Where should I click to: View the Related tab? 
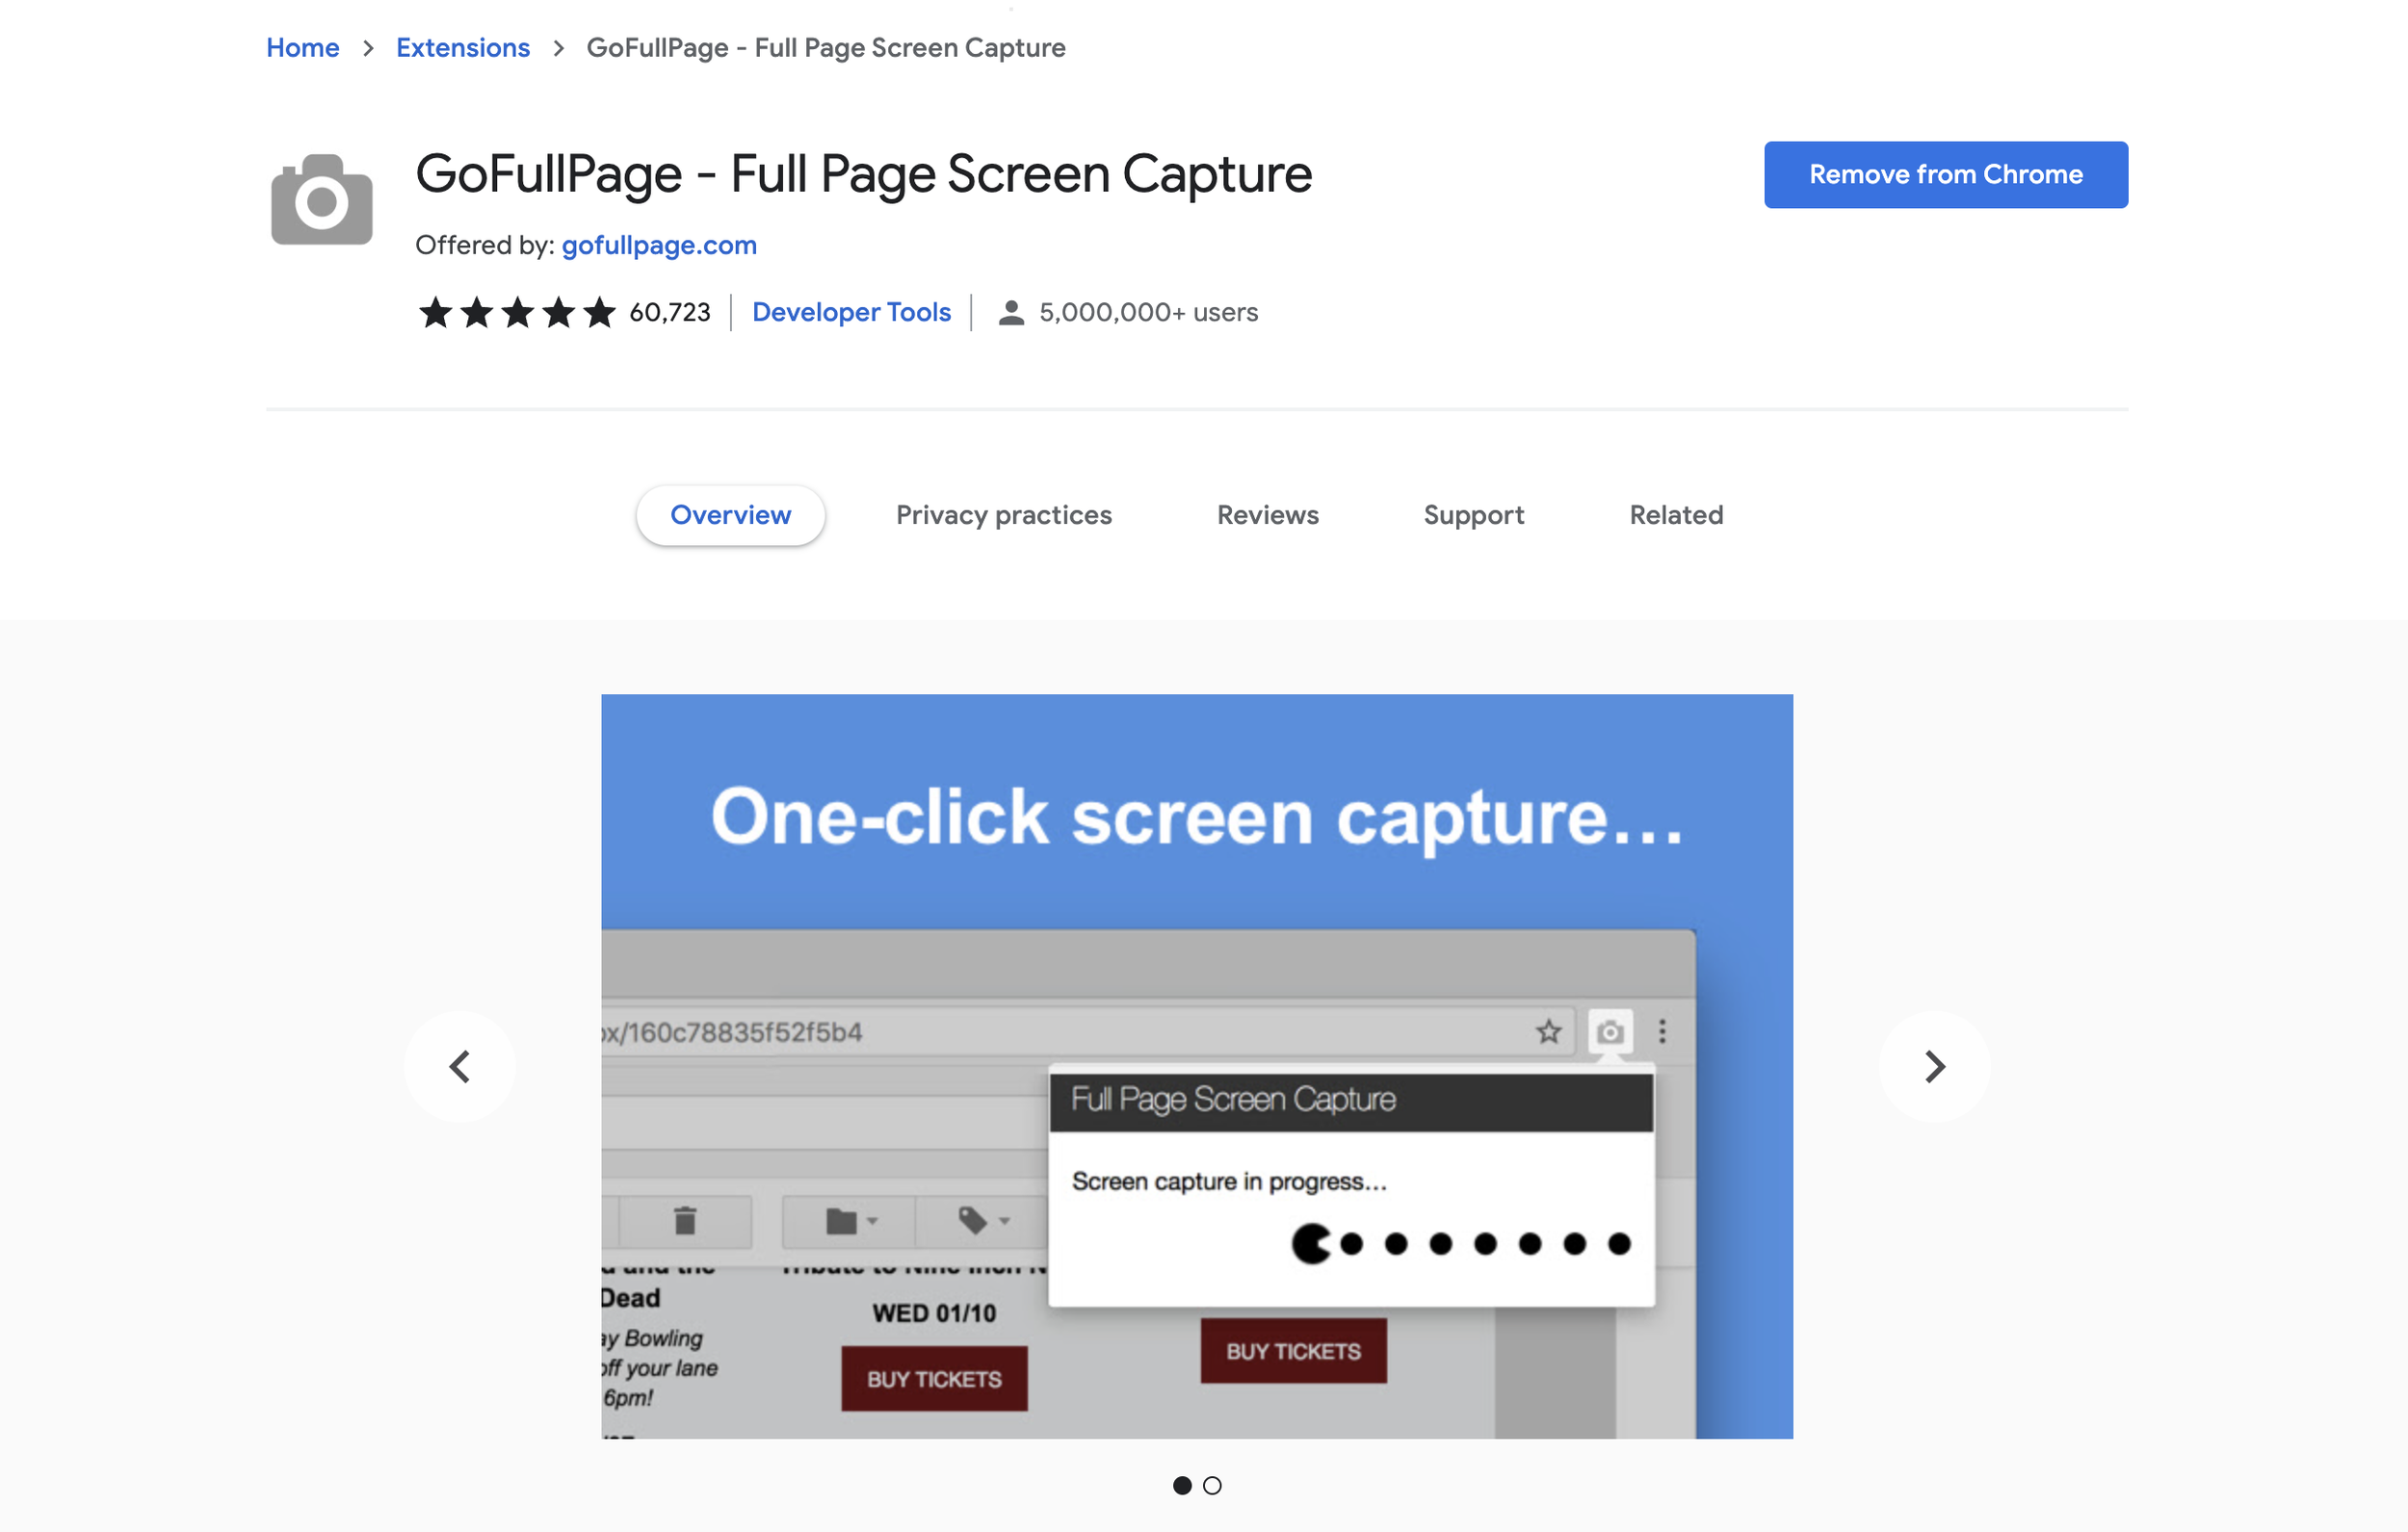[x=1676, y=515]
